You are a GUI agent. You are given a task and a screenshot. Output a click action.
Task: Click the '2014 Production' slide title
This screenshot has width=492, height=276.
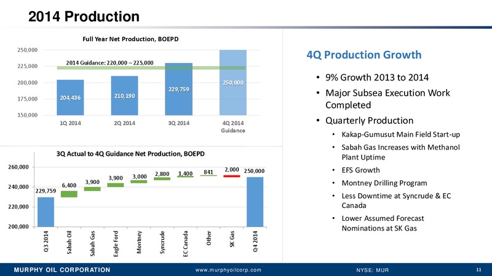click(x=84, y=17)
